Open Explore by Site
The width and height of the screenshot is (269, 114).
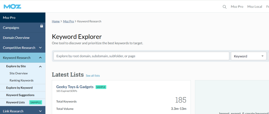16,66
